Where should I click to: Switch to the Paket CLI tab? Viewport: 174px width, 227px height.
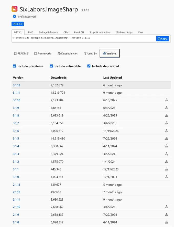(x=79, y=32)
